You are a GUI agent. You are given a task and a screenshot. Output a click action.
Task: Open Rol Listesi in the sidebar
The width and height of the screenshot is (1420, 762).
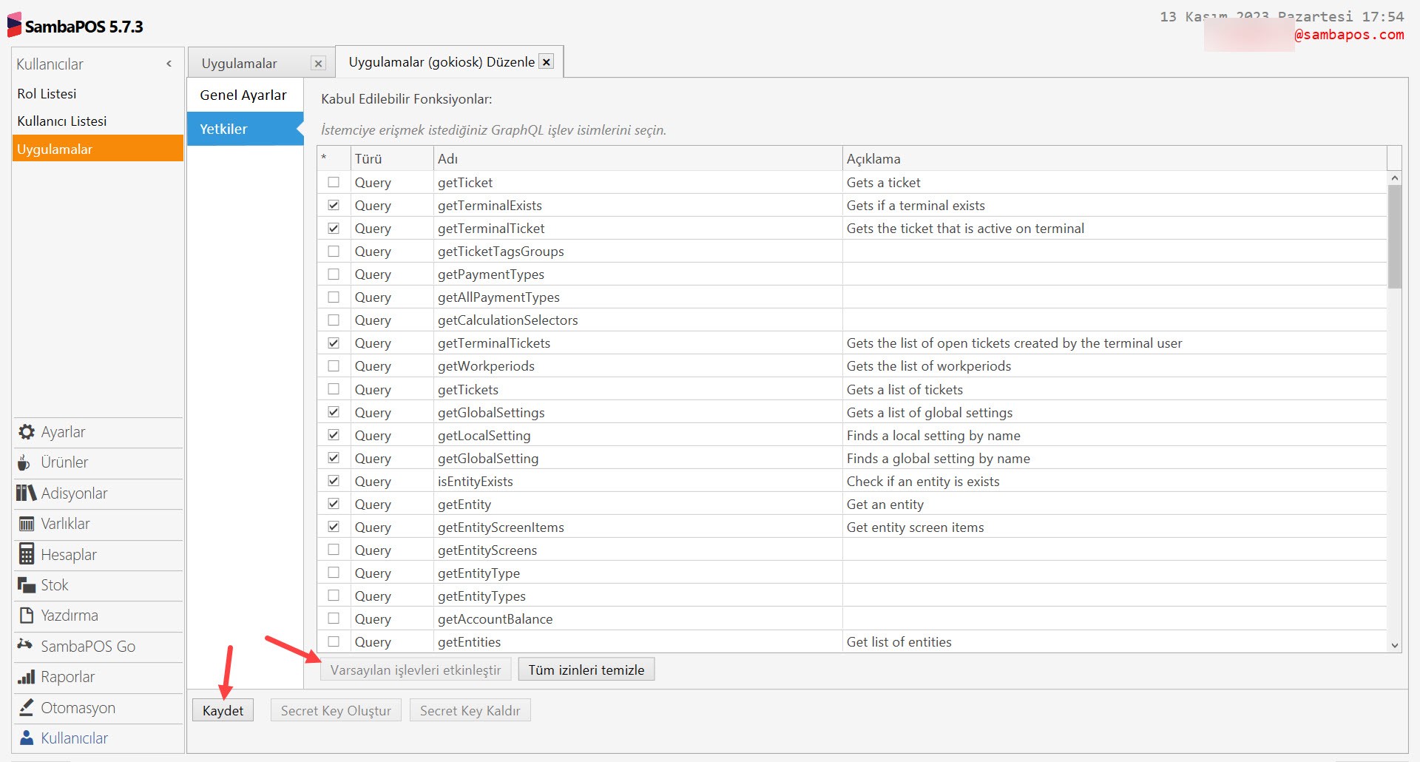coord(47,94)
